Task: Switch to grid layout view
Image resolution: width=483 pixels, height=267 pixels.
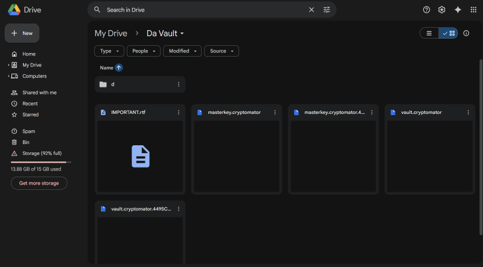Action: click(448, 33)
